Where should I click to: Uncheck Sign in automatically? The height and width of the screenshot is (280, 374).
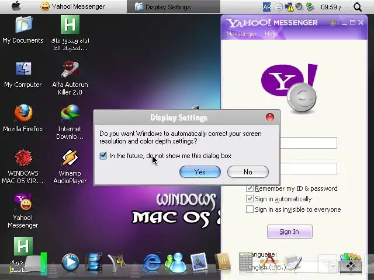tap(250, 199)
